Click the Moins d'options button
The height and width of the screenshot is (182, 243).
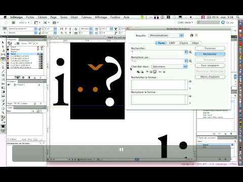[x=210, y=77]
